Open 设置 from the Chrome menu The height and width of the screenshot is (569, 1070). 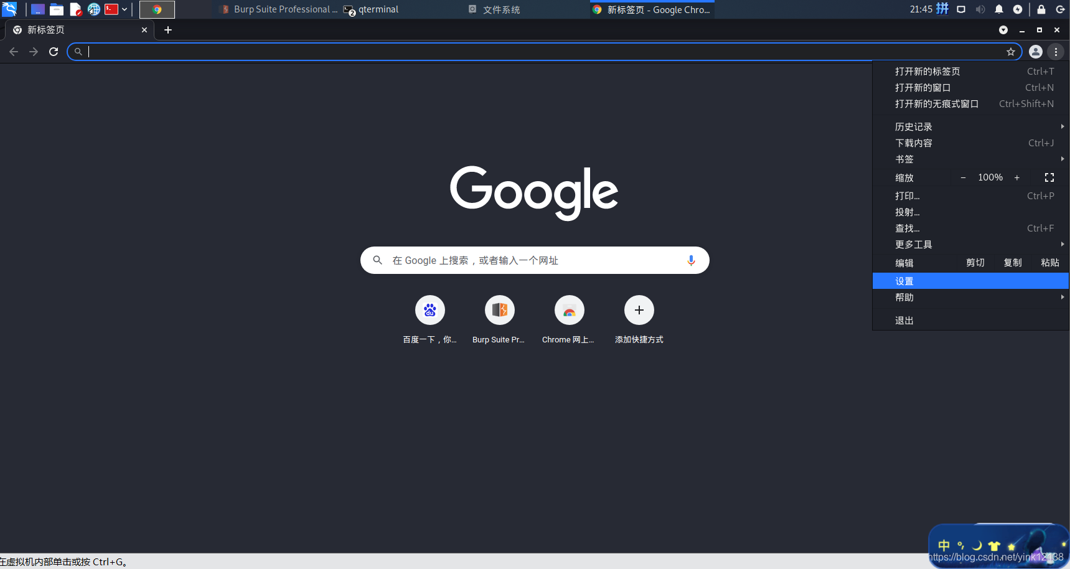[971, 281]
